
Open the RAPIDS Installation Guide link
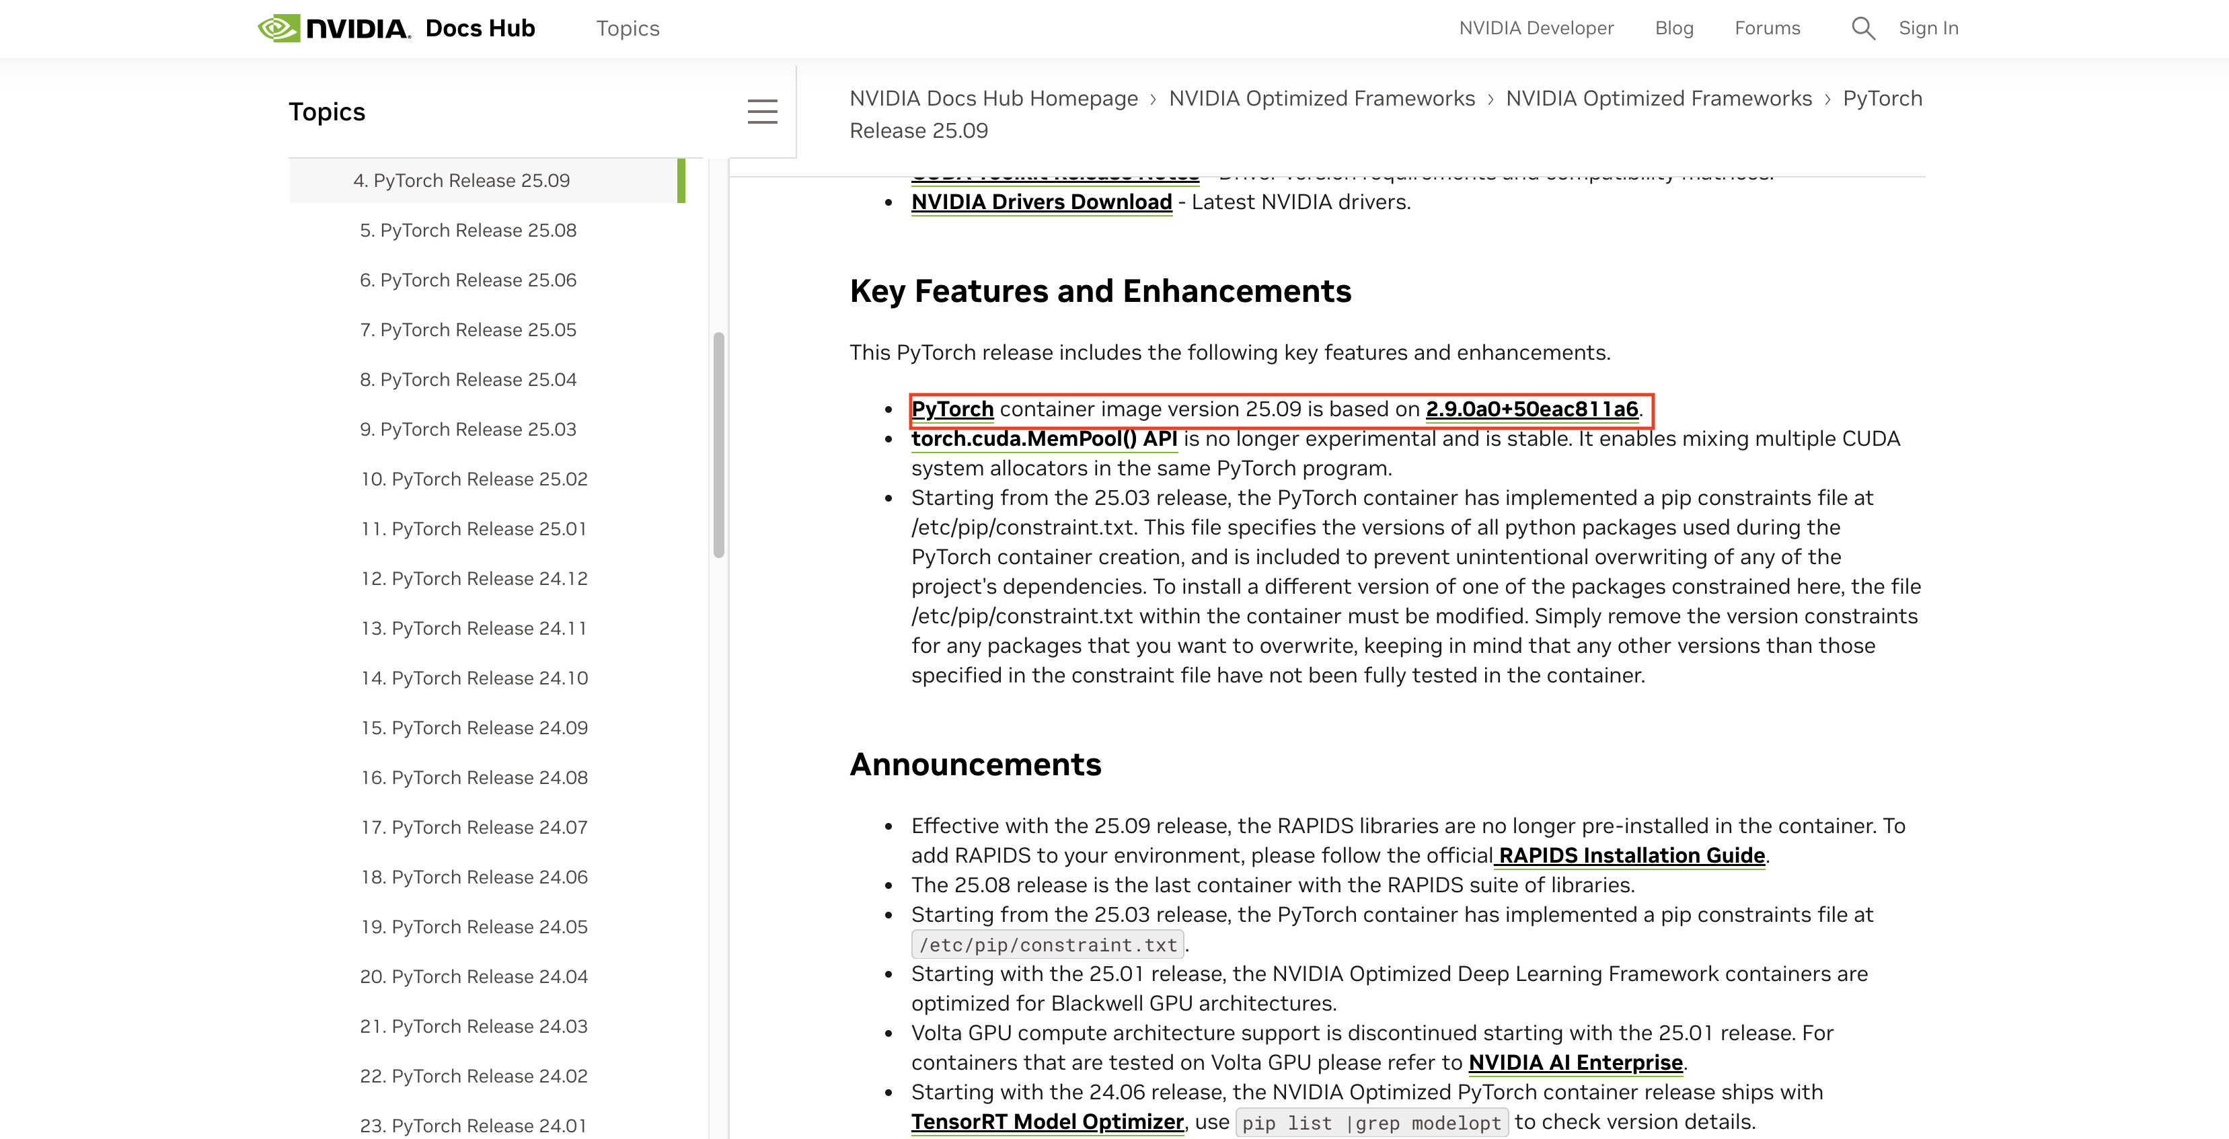coord(1630,855)
